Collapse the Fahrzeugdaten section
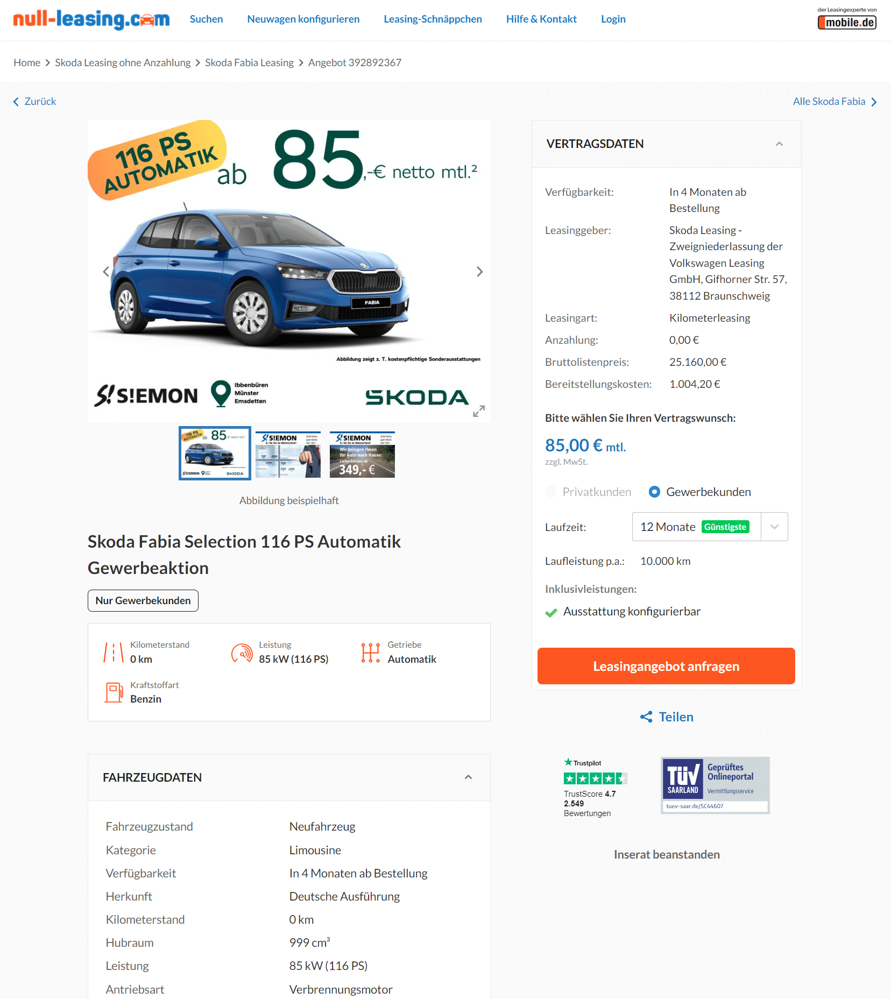The image size is (891, 999). click(x=468, y=777)
